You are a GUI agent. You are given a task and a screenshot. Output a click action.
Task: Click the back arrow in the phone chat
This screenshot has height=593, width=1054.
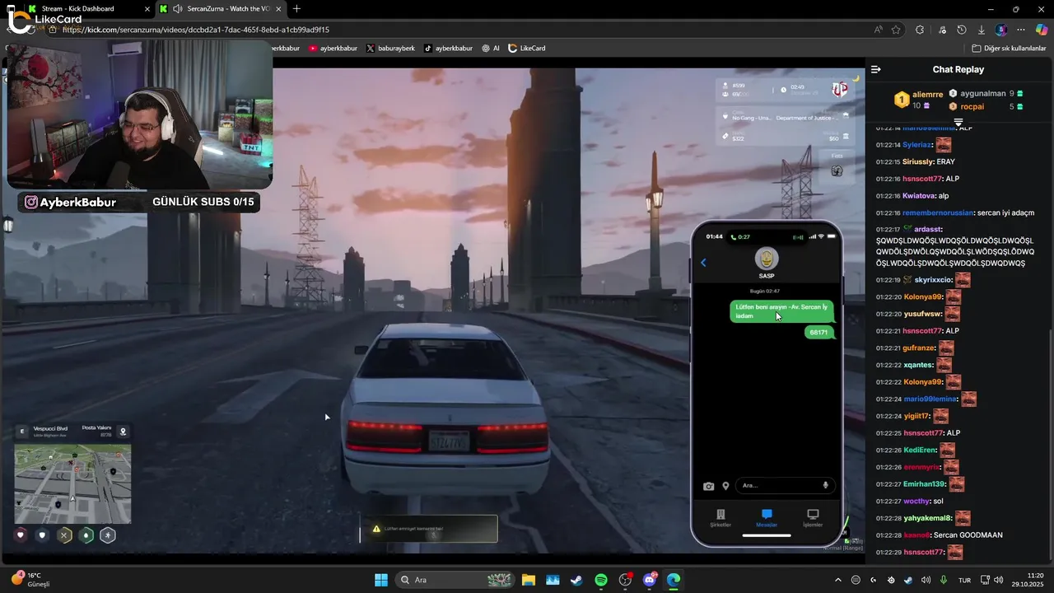[703, 263]
